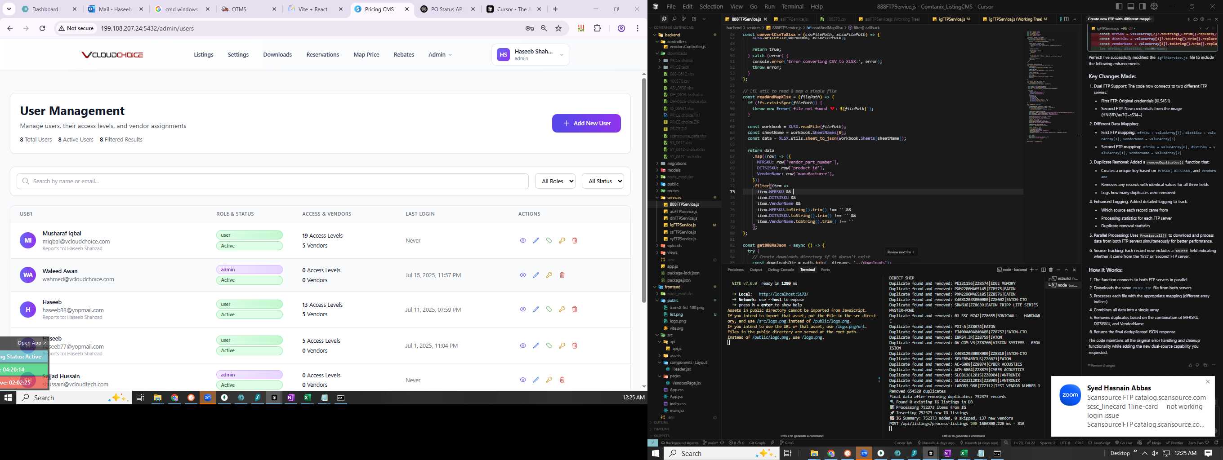
Task: Go to Reservations in the CMS navigation
Action: click(x=322, y=54)
